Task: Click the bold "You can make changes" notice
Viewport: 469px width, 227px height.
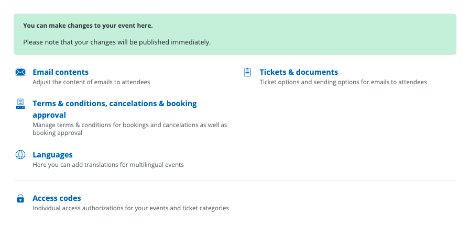Action: coord(88,25)
